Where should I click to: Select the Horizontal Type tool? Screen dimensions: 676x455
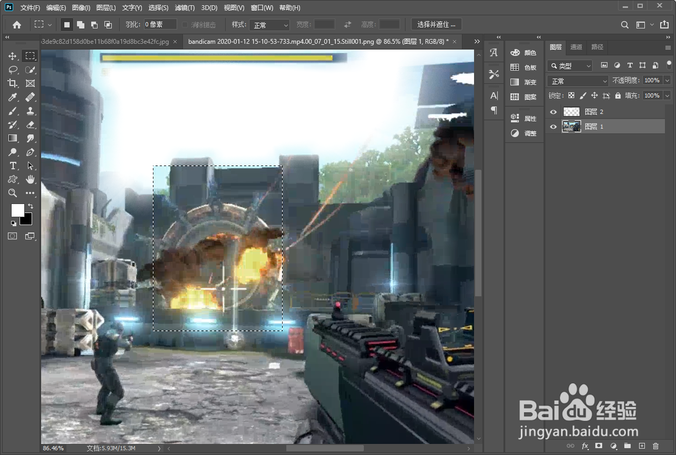(x=13, y=166)
